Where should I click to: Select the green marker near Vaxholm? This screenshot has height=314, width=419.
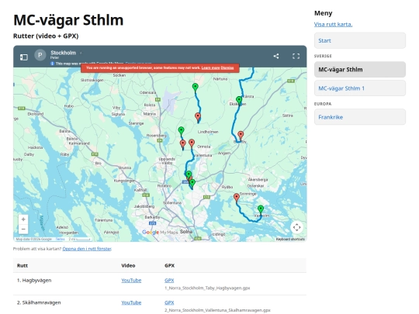click(261, 209)
